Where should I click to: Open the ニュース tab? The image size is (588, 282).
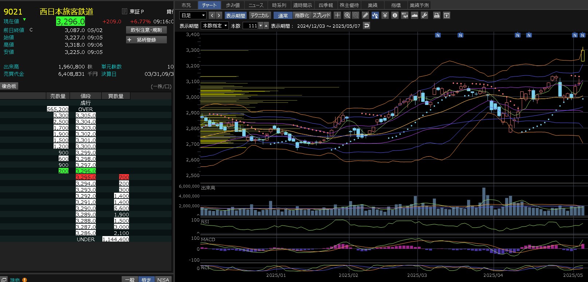tap(256, 5)
